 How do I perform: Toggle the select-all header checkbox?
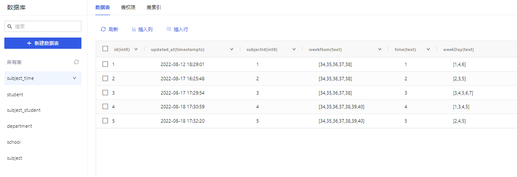click(x=105, y=49)
